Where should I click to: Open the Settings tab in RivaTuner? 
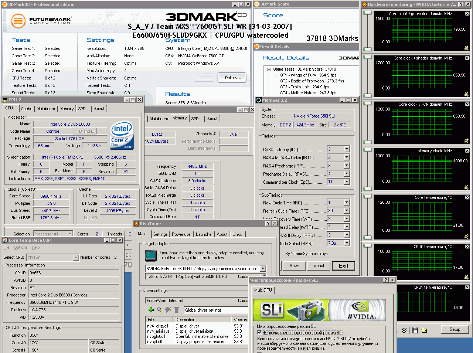160,234
